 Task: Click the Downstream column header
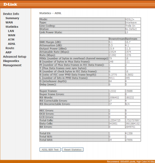[117, 39]
